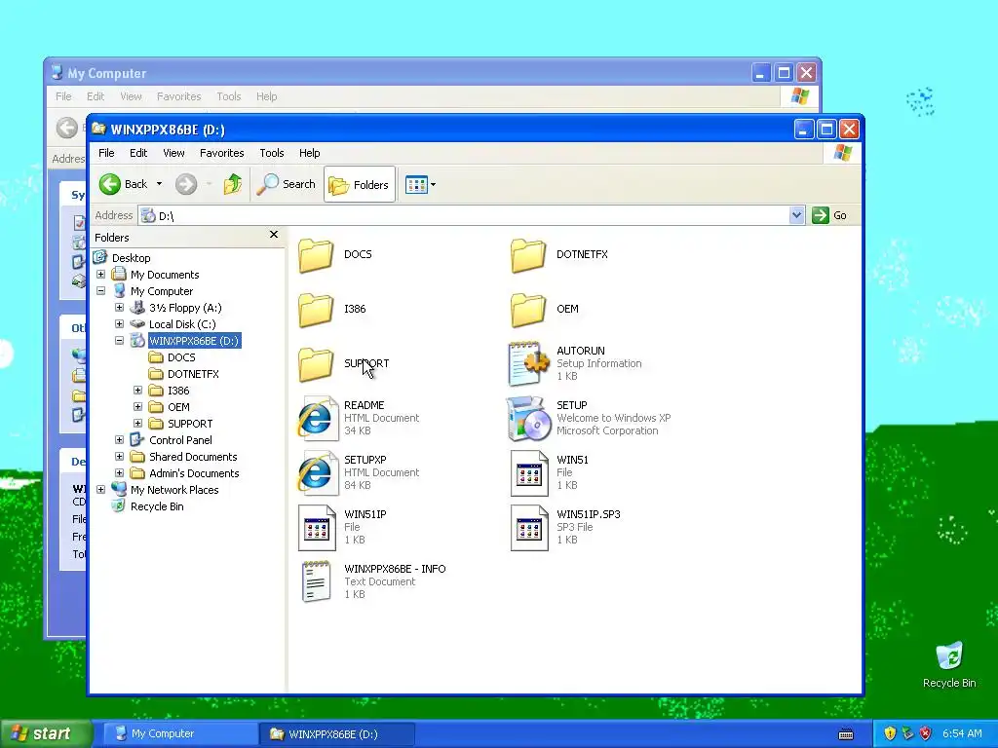Expand the I386 folder tree node
Image resolution: width=998 pixels, height=748 pixels.
(x=137, y=390)
